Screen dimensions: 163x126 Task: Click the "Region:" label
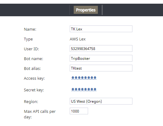tap(31, 102)
